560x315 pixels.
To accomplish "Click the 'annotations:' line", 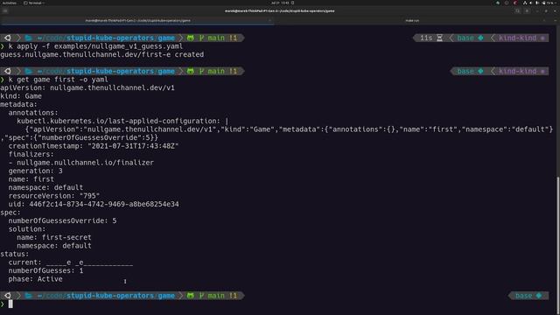I will [x=33, y=113].
